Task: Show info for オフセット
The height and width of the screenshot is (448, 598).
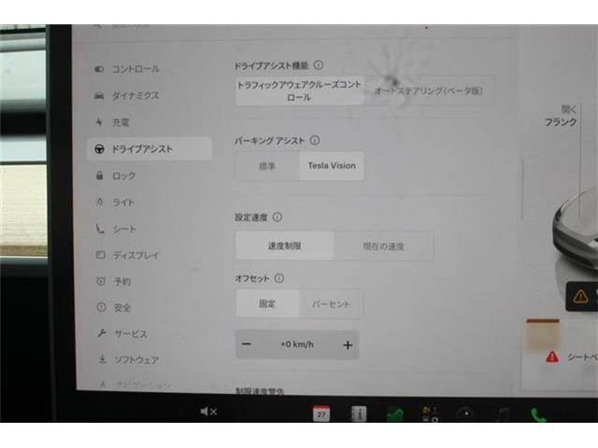Action: (279, 278)
